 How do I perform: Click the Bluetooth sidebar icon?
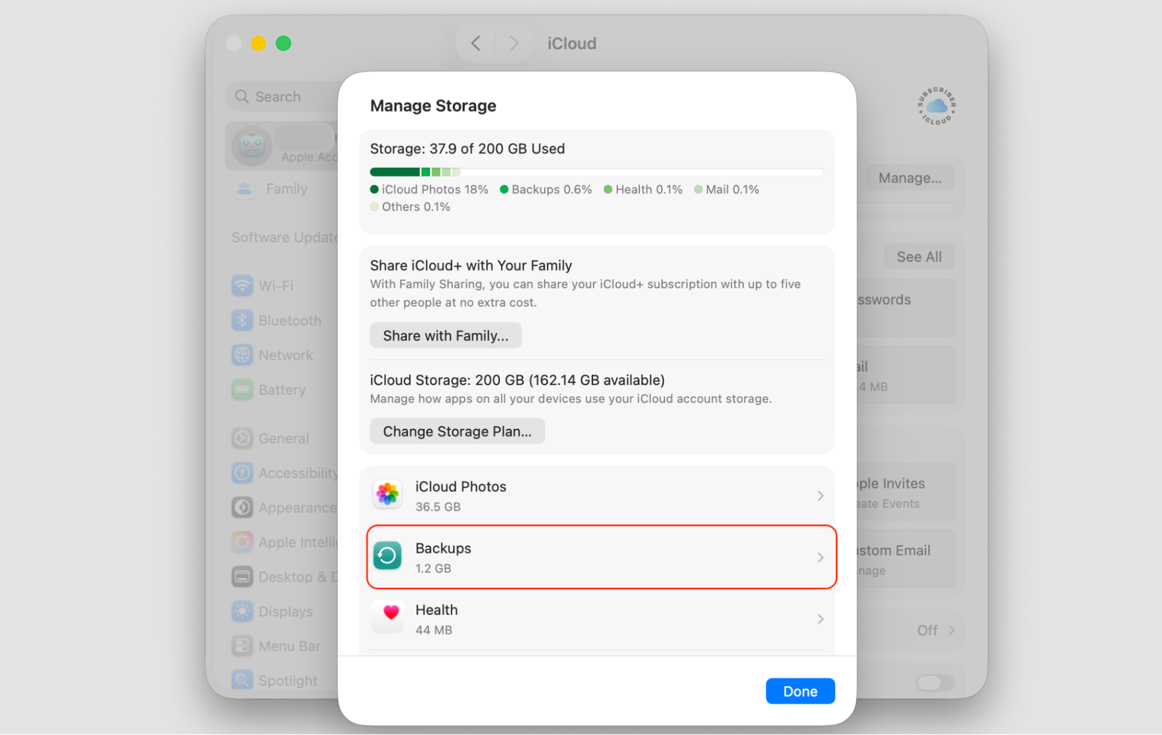[x=242, y=320]
